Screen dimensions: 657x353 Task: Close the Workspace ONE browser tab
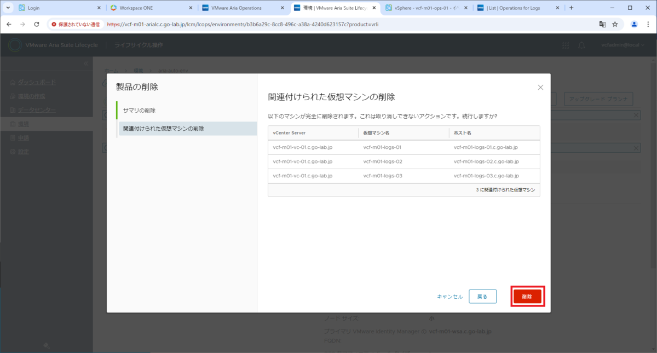(x=191, y=8)
